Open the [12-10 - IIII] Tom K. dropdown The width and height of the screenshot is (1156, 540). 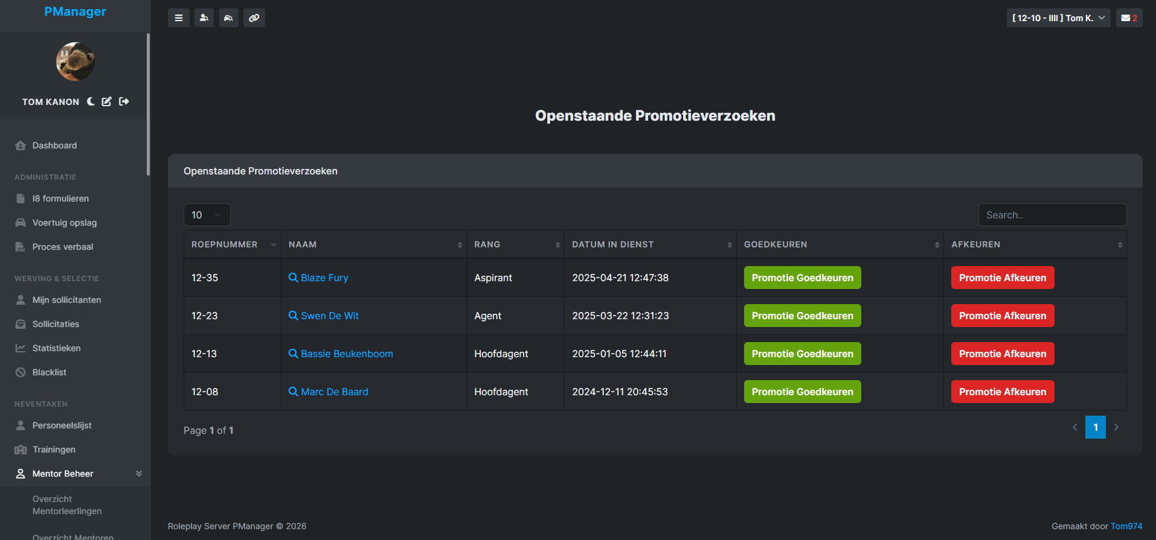1058,18
